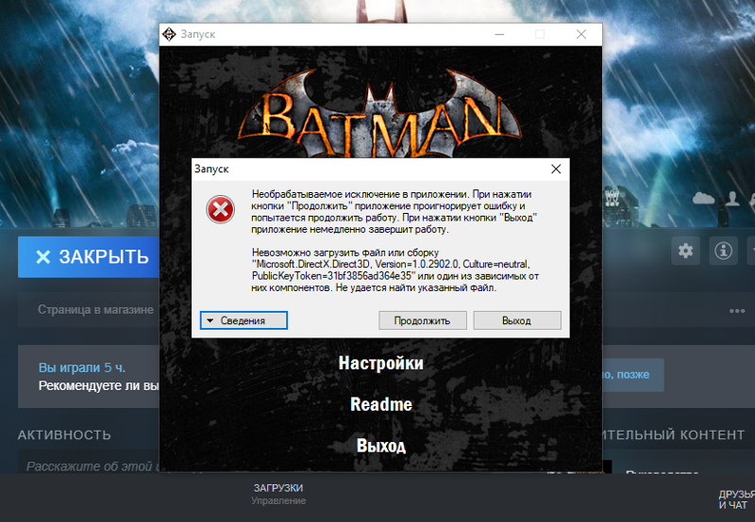Click the АКТИВНОСТЬ heading in Steam
The height and width of the screenshot is (522, 755).
pyautogui.click(x=64, y=435)
